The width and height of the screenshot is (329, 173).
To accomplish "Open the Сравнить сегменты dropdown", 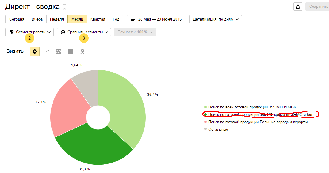I will pyautogui.click(x=84, y=32).
